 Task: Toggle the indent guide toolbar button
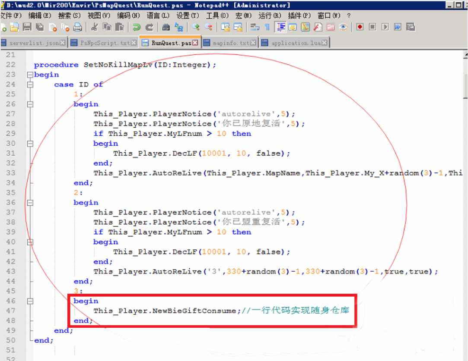click(280, 27)
